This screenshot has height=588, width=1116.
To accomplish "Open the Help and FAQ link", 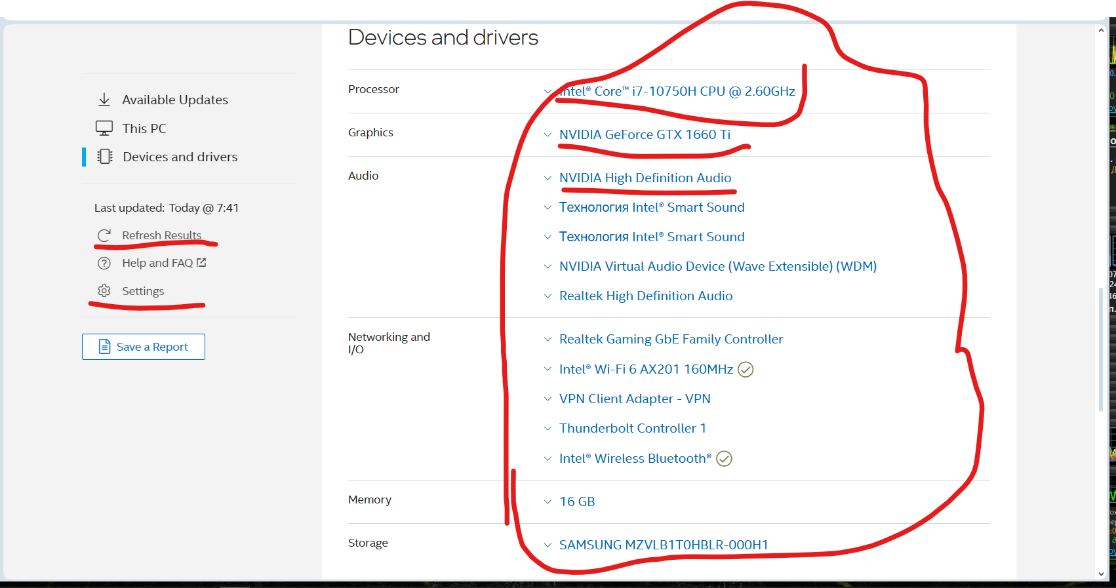I will (157, 263).
